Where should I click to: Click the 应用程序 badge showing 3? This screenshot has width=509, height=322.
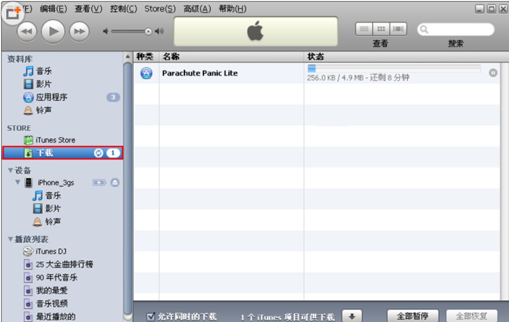coord(113,97)
